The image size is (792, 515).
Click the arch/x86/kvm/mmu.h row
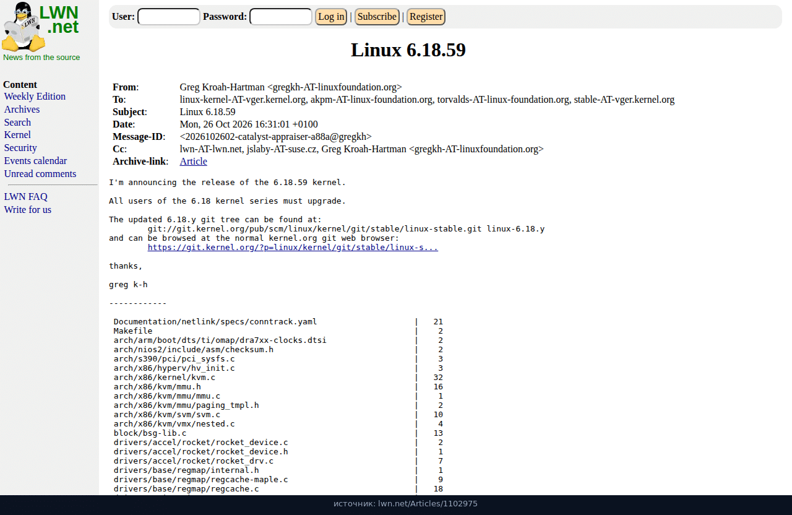[x=278, y=387]
